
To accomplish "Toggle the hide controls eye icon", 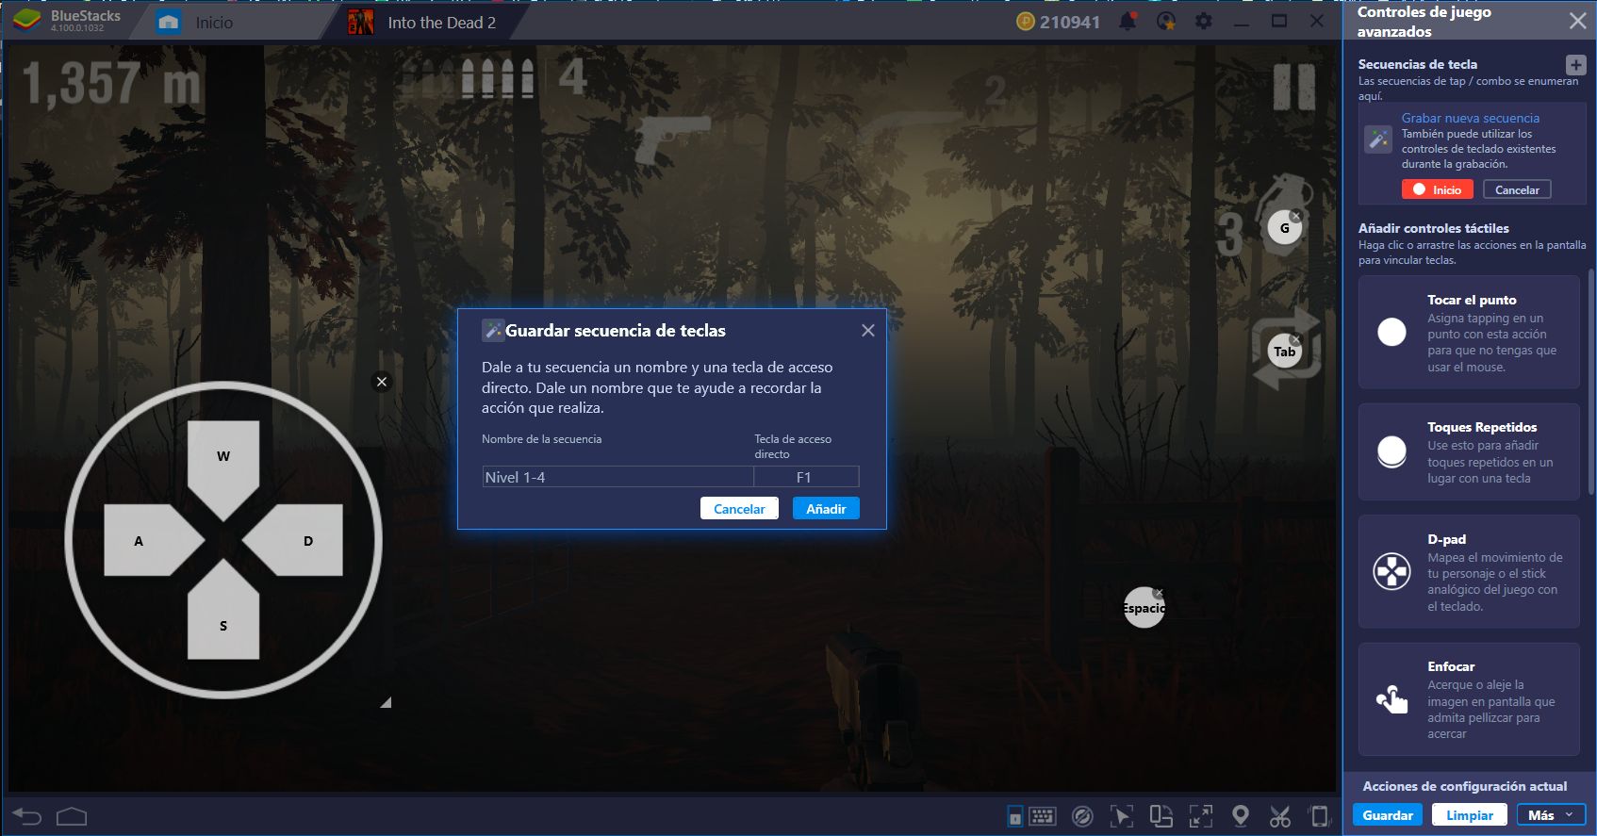I will point(1082,816).
